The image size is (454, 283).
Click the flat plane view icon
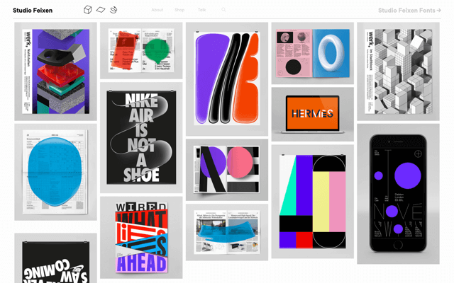[101, 10]
